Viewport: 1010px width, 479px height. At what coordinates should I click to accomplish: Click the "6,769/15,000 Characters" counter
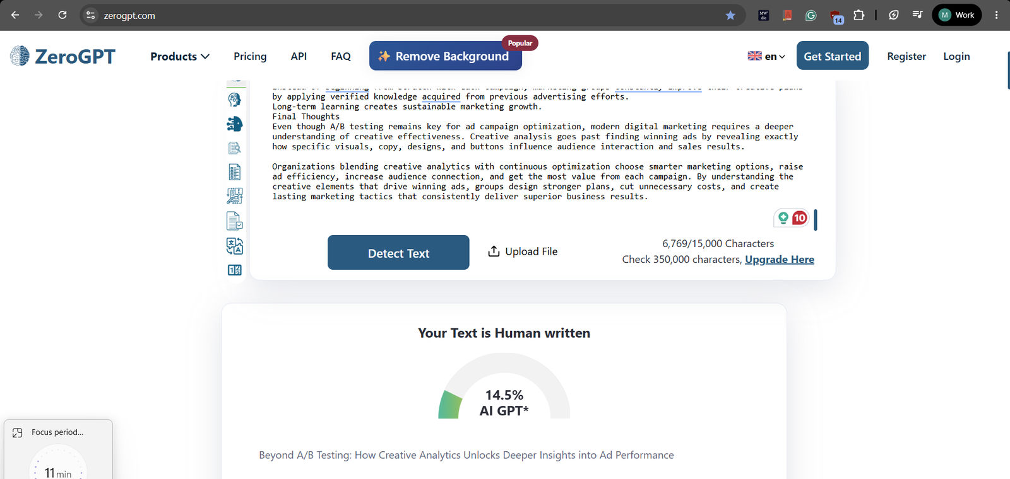(718, 243)
